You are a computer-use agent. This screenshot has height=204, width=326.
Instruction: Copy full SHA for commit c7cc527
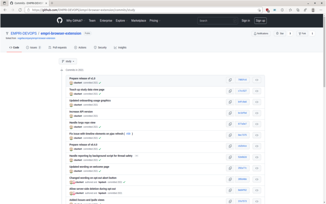coord(230,91)
